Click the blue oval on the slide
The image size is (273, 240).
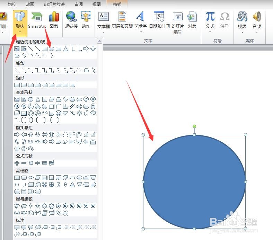pyautogui.click(x=194, y=182)
